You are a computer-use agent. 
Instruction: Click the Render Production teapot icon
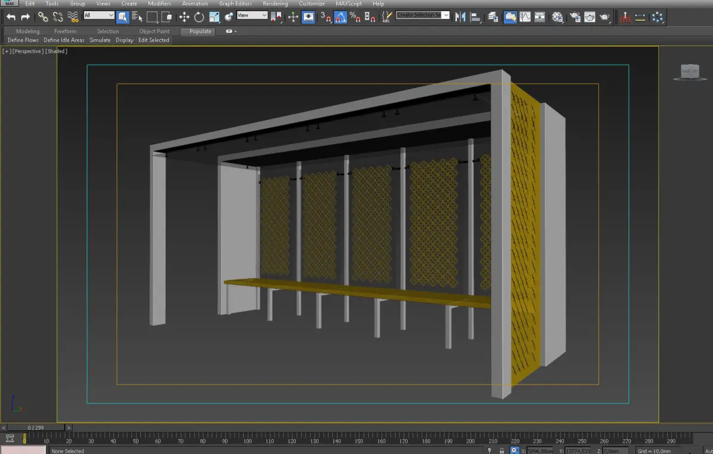click(604, 17)
